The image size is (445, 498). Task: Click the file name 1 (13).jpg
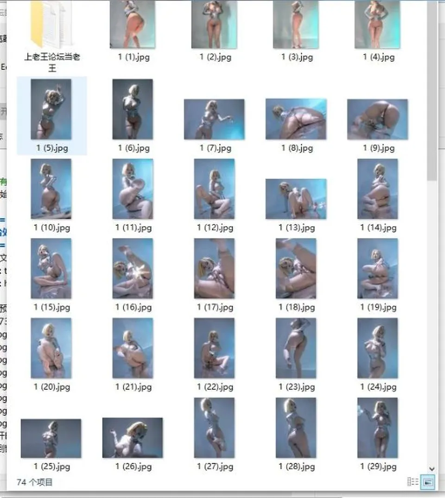(x=297, y=228)
